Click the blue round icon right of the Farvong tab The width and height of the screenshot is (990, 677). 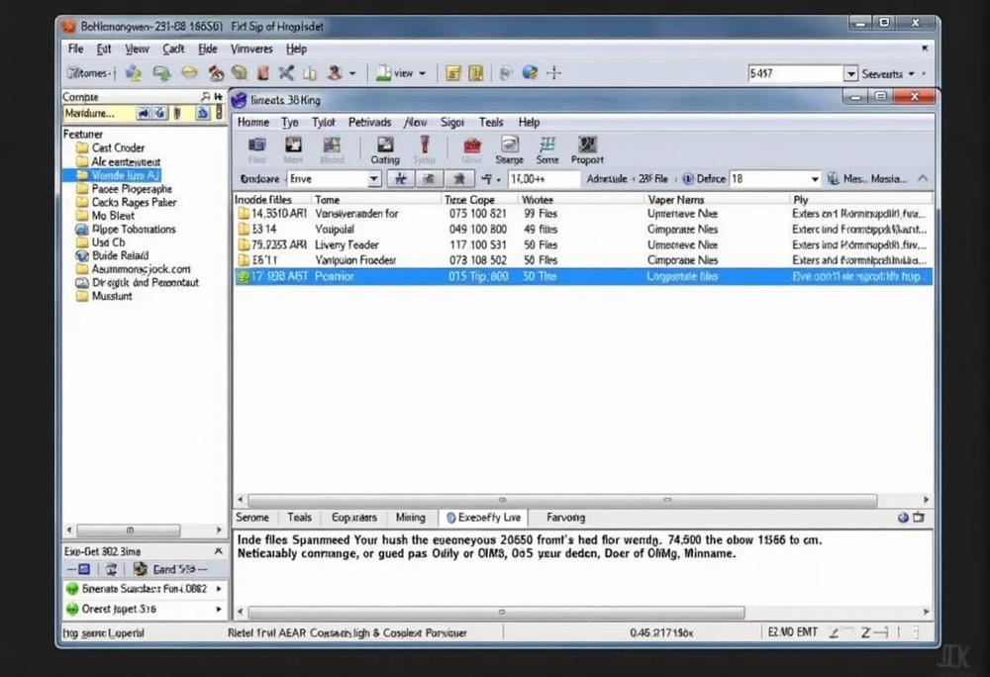click(x=903, y=518)
